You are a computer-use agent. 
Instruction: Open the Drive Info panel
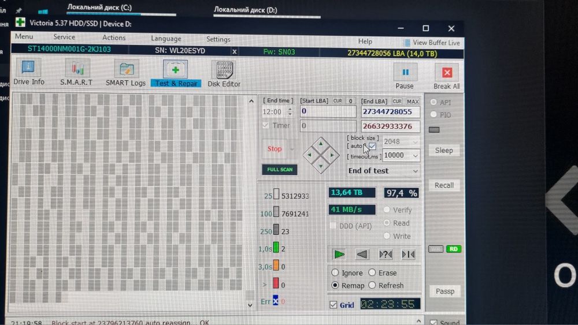coord(28,73)
